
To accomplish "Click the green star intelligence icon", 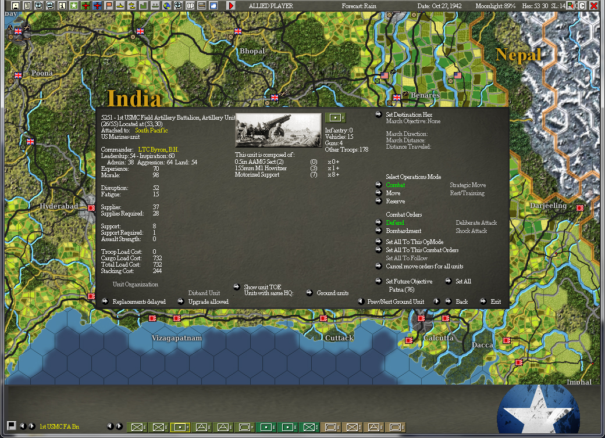I will [73, 6].
